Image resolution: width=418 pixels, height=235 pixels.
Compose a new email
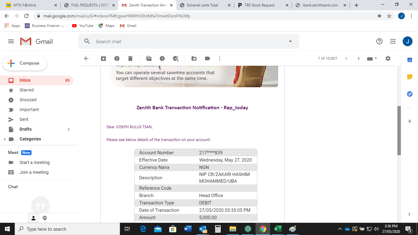tap(25, 63)
